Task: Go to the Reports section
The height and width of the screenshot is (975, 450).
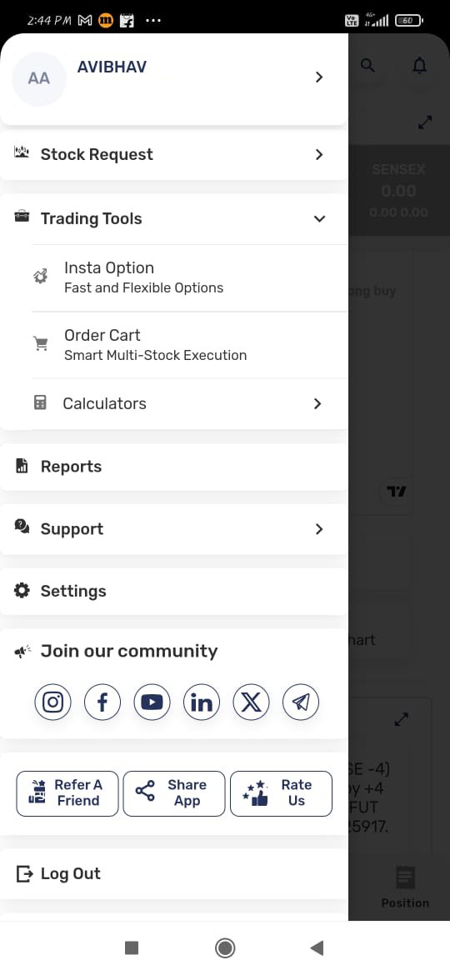Action: 174,467
